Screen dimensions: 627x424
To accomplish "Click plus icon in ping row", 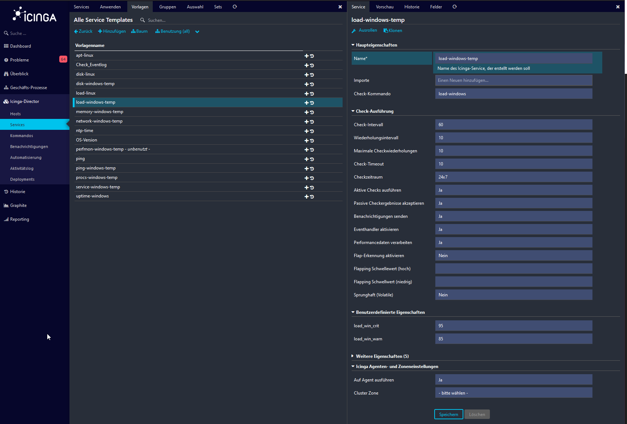I will [307, 159].
